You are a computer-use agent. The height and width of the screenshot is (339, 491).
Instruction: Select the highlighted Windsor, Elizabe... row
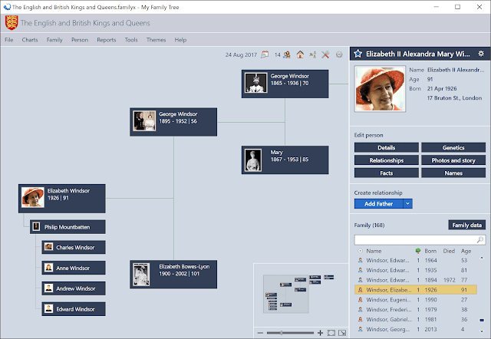coord(416,290)
